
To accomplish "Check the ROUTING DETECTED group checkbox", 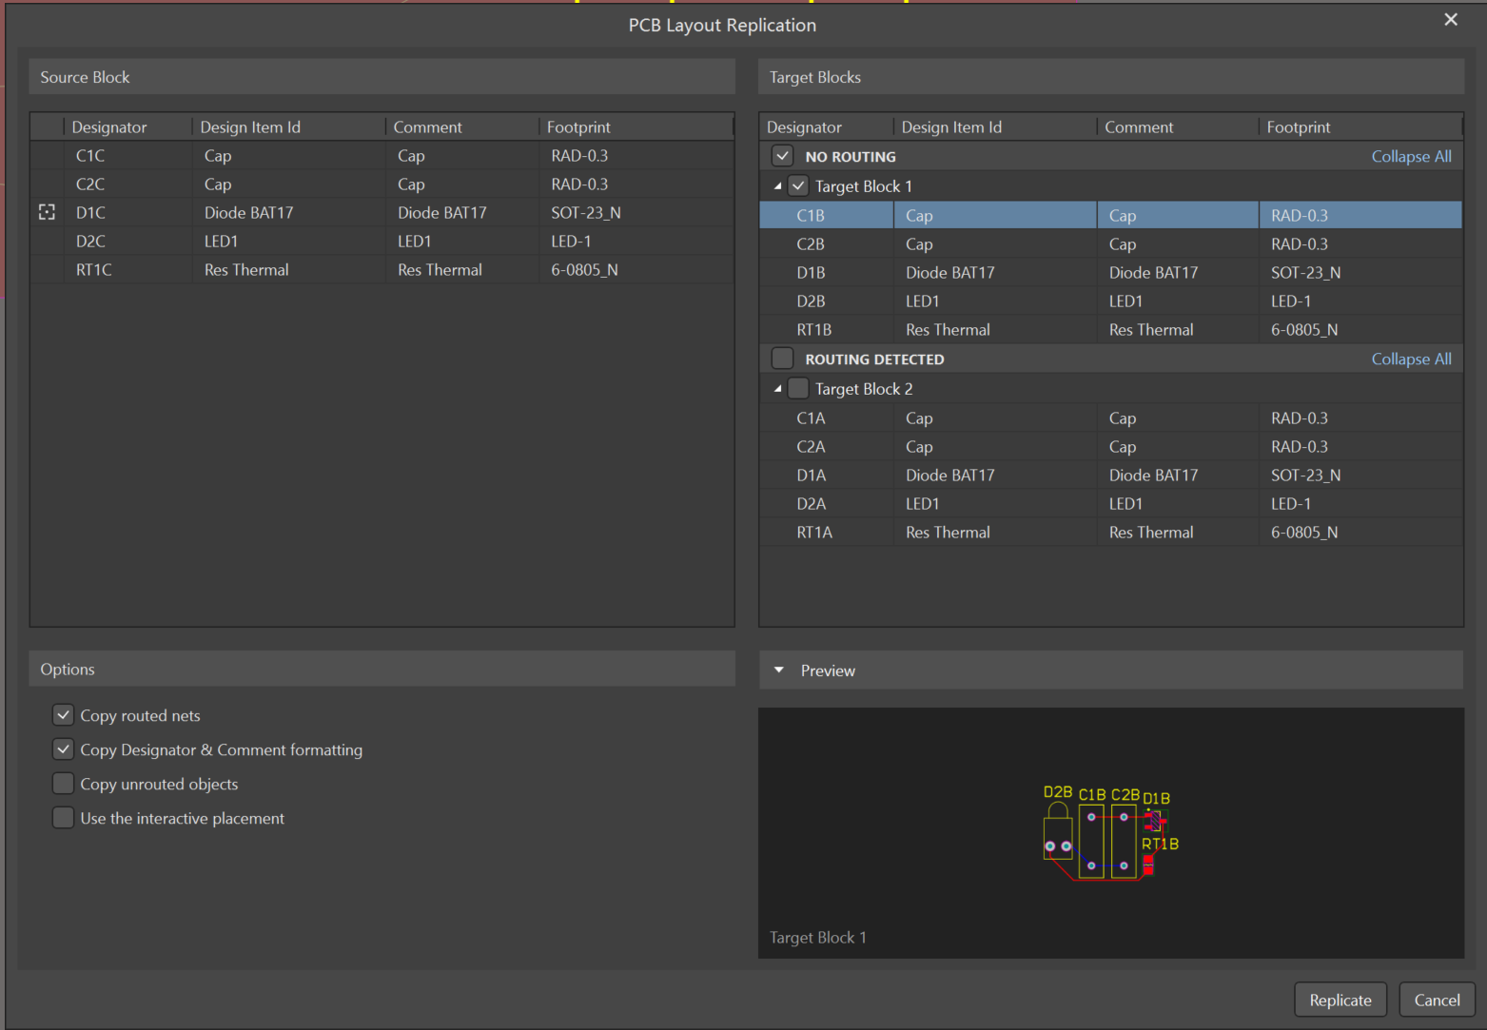I will point(782,359).
